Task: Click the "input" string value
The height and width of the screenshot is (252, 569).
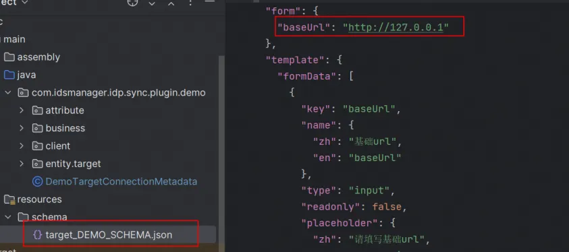Action: (369, 191)
